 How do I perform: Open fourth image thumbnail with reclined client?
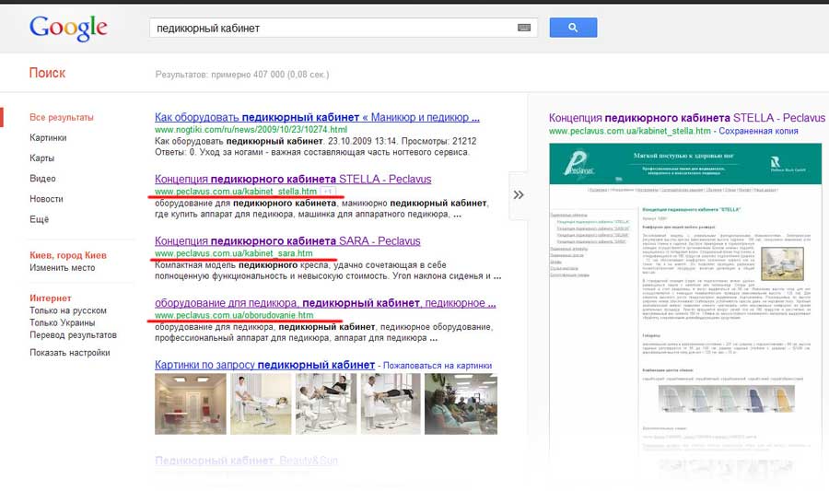point(391,403)
